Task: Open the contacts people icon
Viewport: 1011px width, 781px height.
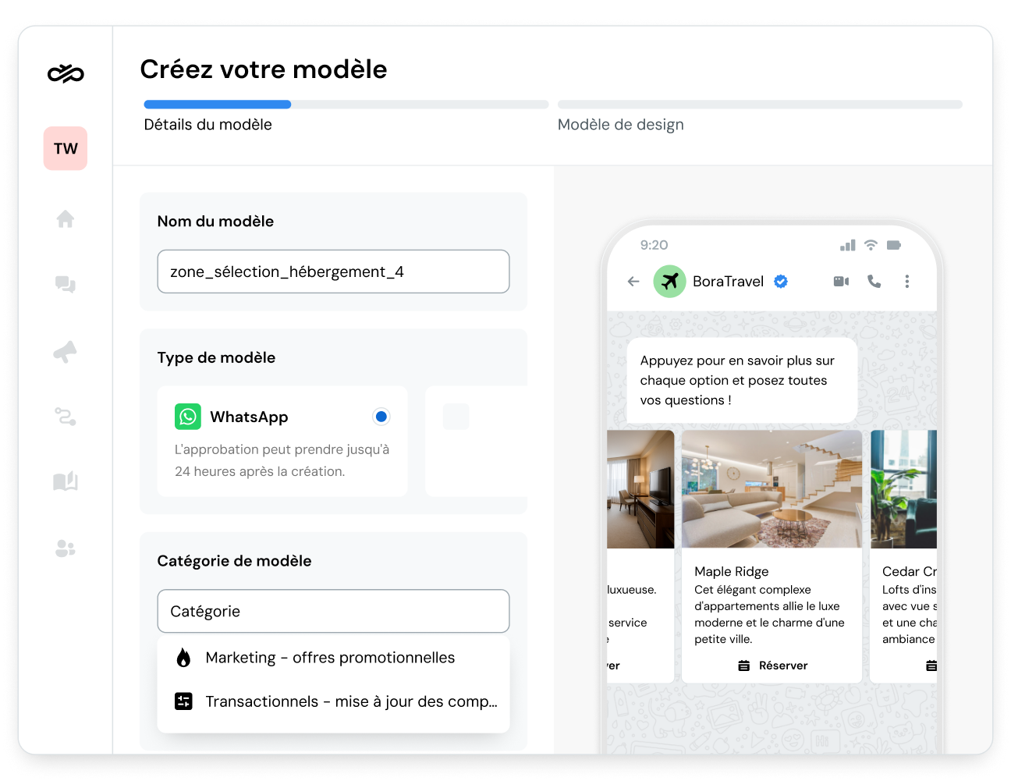Action: [66, 549]
